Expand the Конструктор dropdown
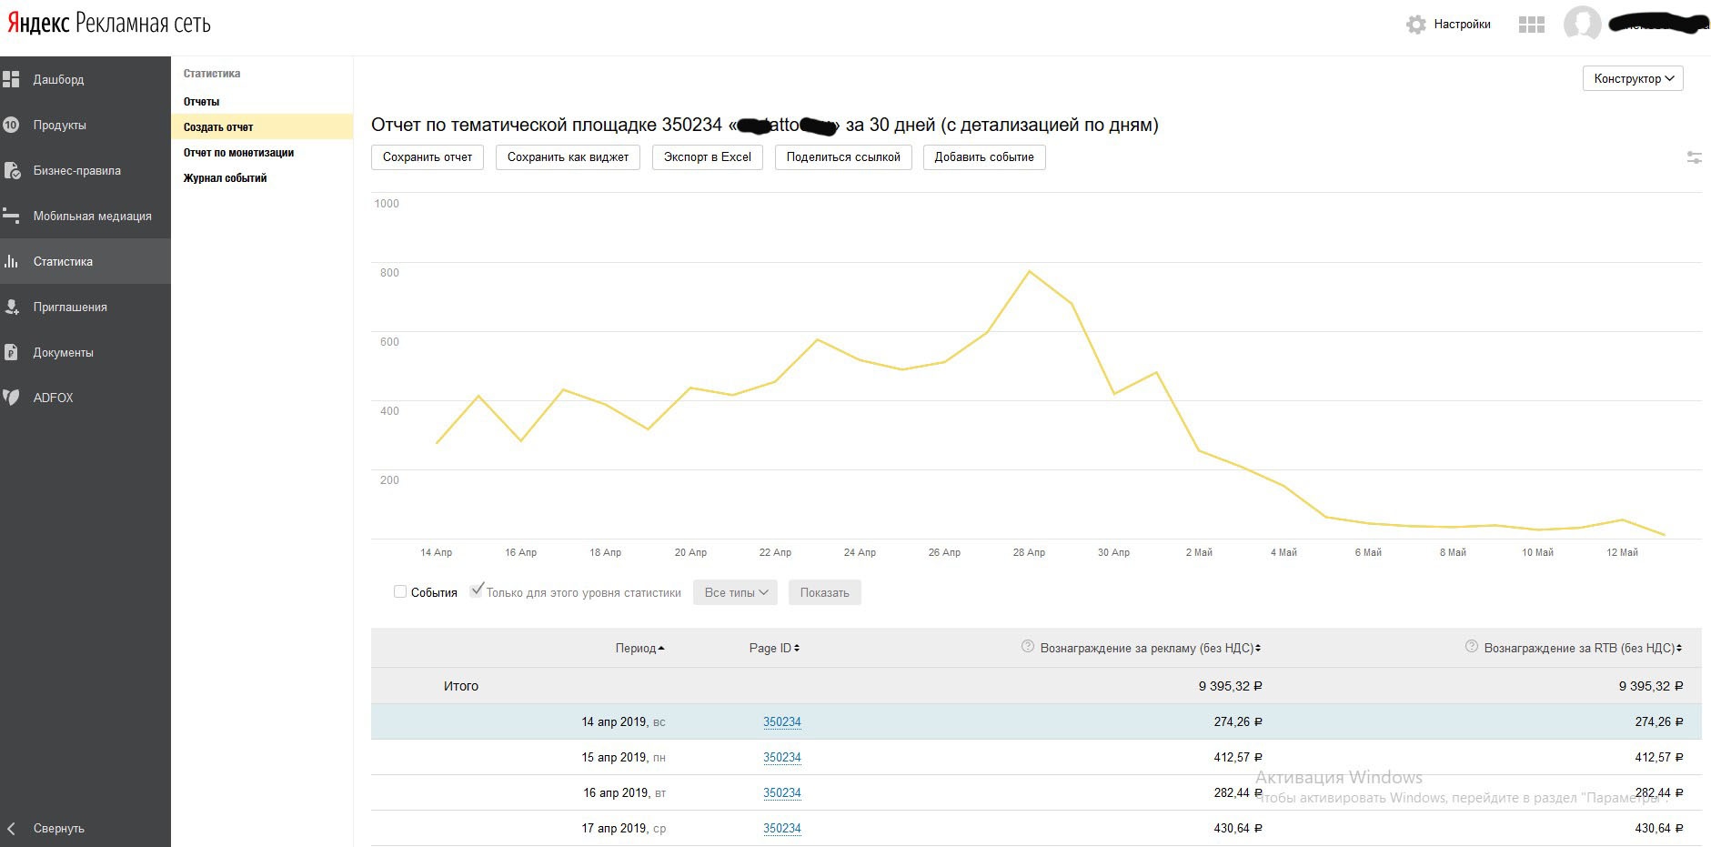This screenshot has width=1711, height=847. (1633, 79)
